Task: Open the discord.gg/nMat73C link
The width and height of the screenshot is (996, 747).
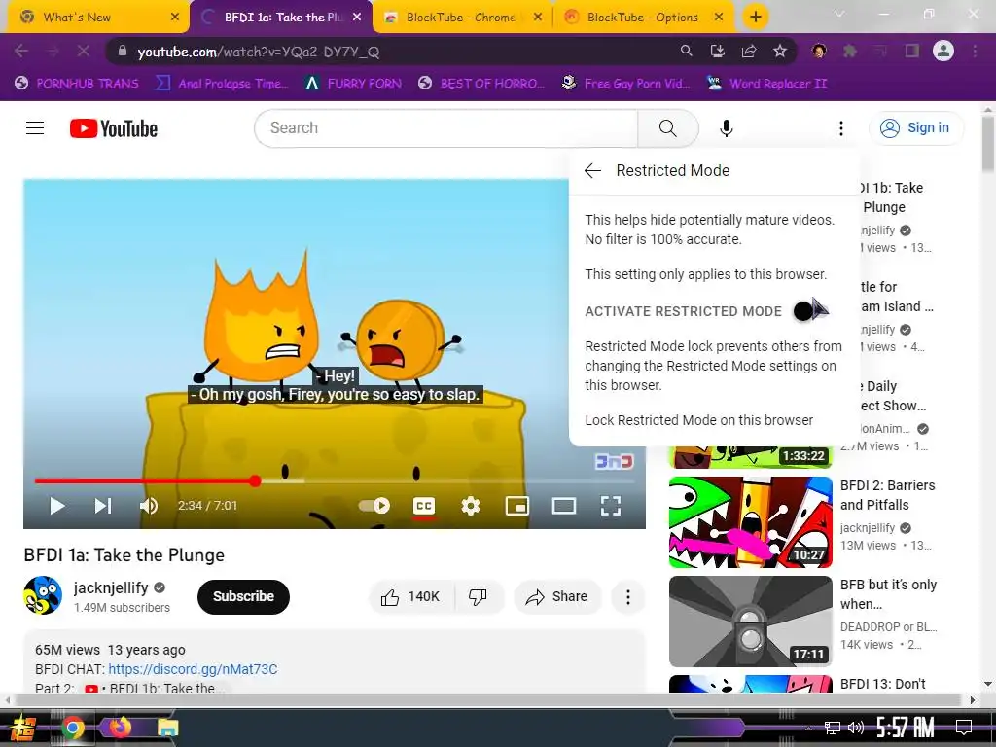Action: [193, 669]
